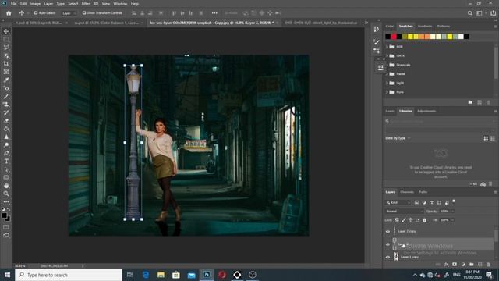This screenshot has width=499, height=281.
Task: Select the Zoom tool in the toolbox
Action: [6, 194]
